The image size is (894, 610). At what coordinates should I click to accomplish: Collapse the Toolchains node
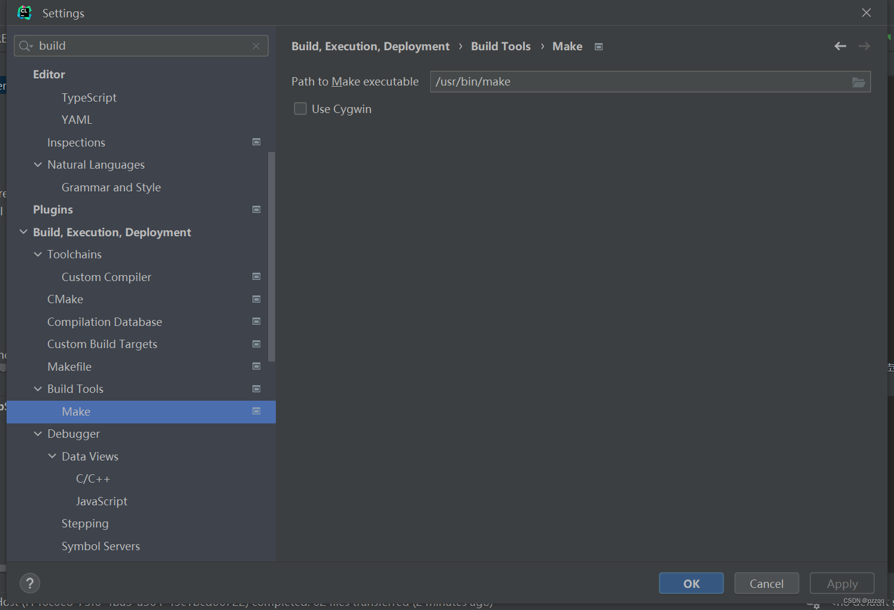pos(38,254)
